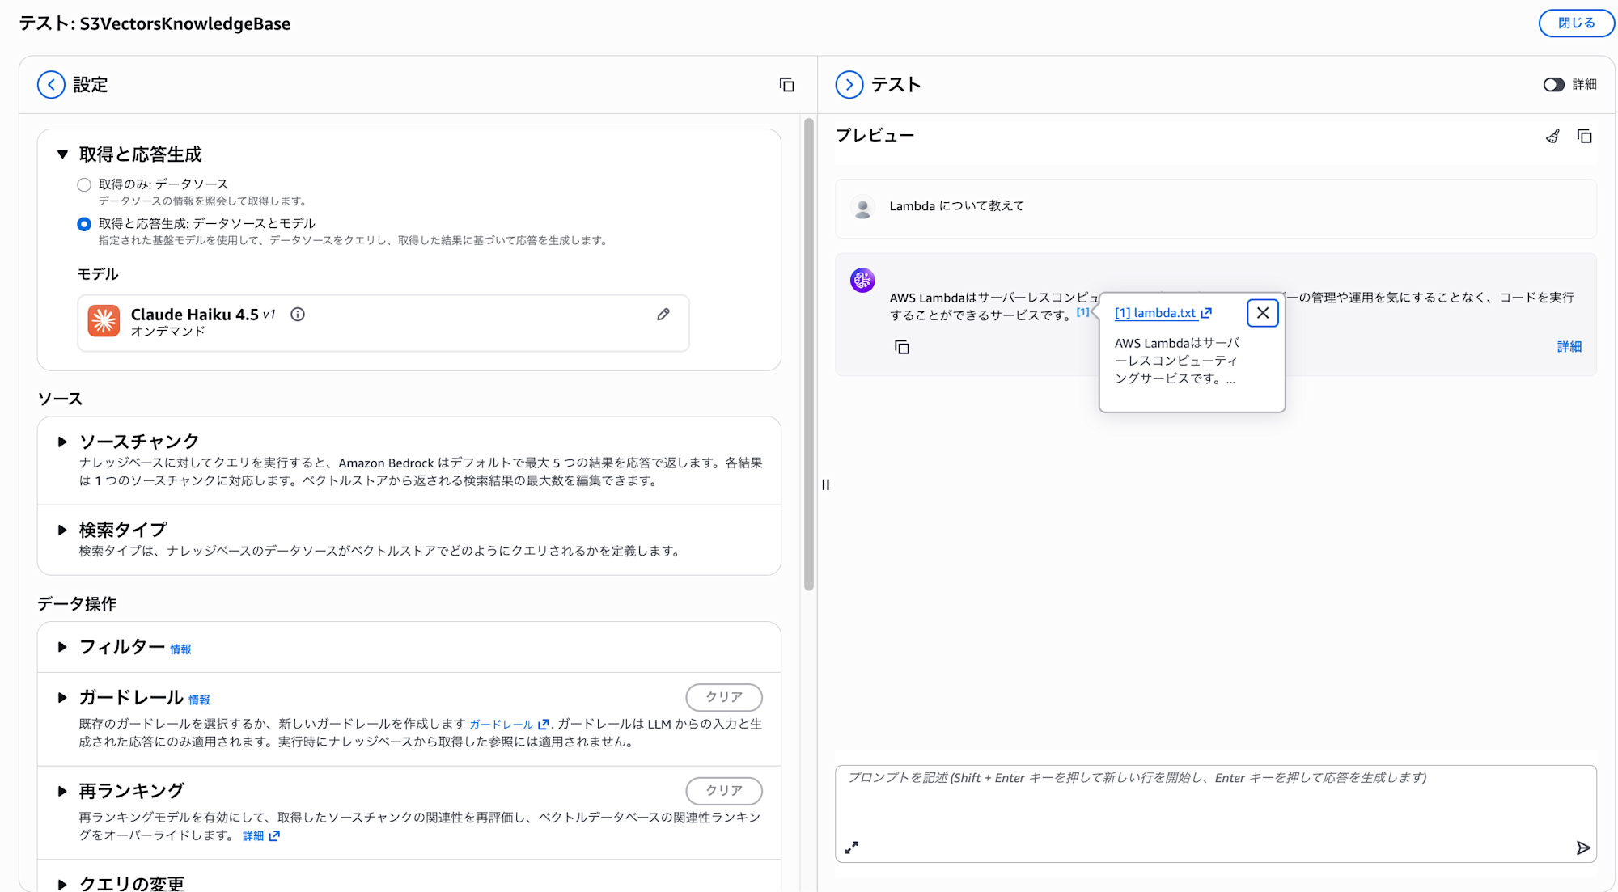1618x892 pixels.
Task: Select 取得のみ: データソース radio option
Action: coord(84,185)
